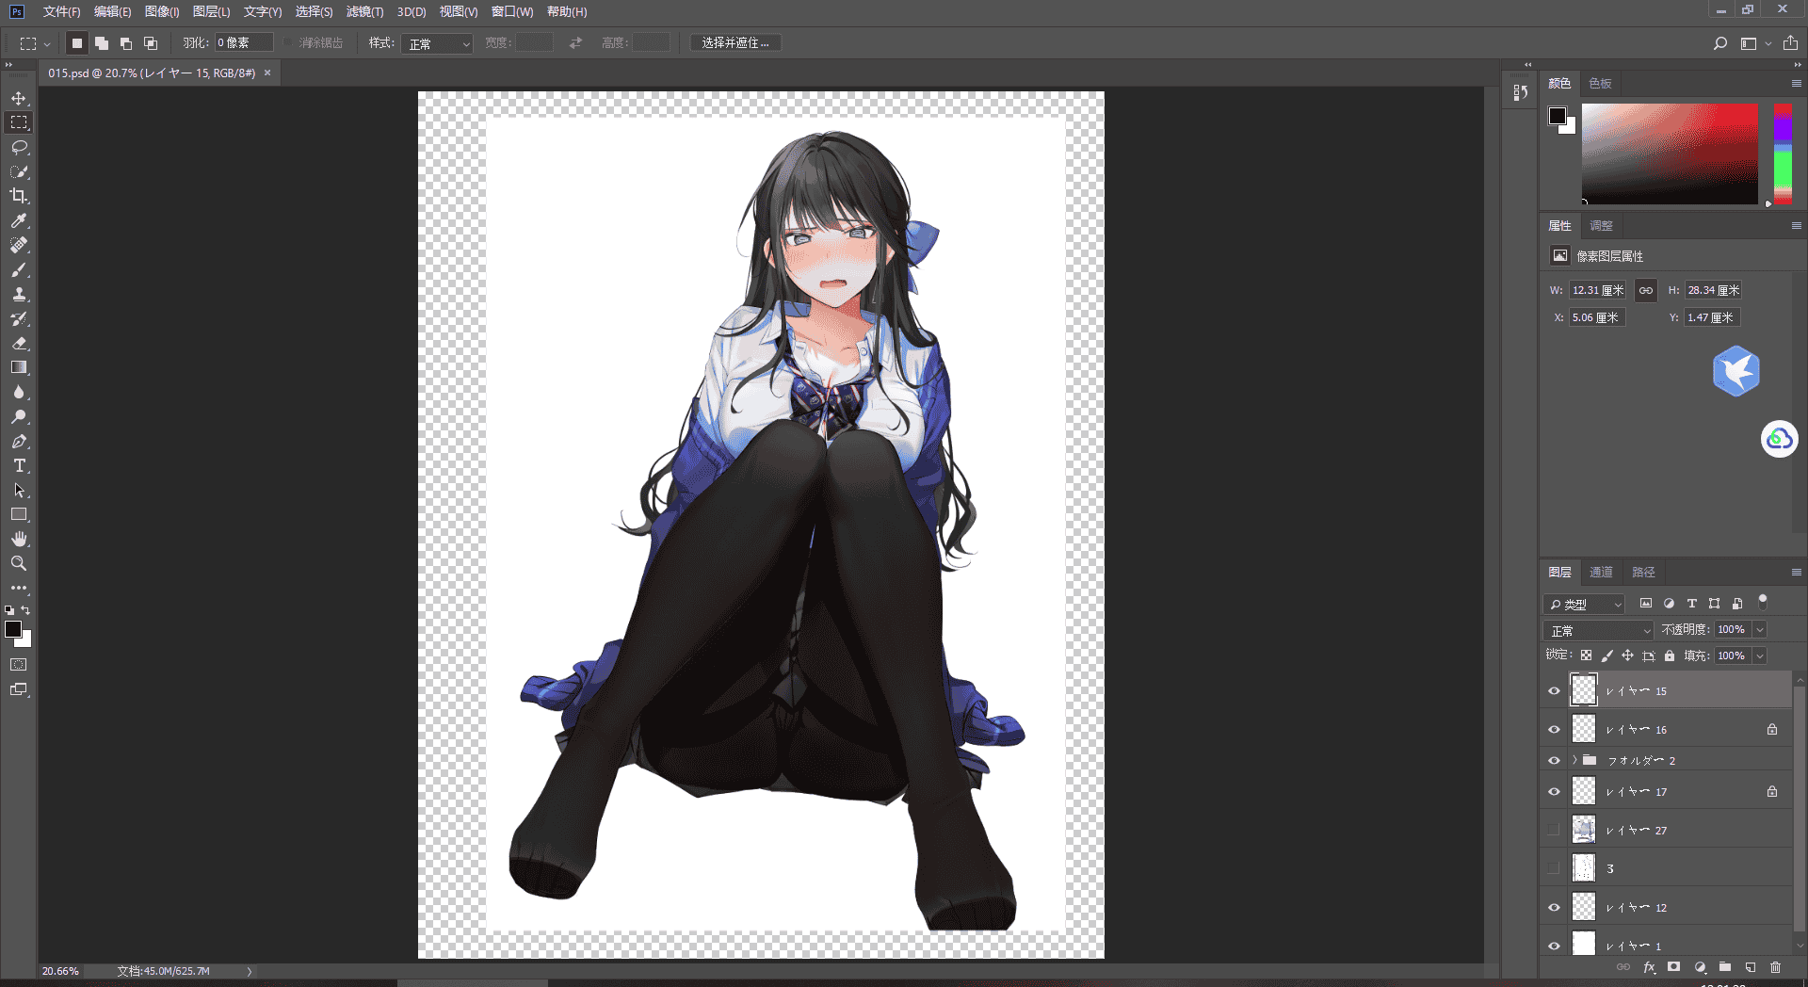Expand the フォルダー 2 layer group
The height and width of the screenshot is (987, 1808).
pos(1574,760)
